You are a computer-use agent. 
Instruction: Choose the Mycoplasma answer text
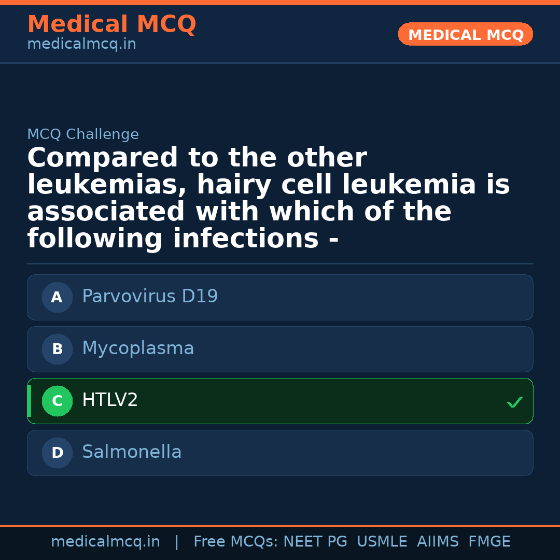138,348
